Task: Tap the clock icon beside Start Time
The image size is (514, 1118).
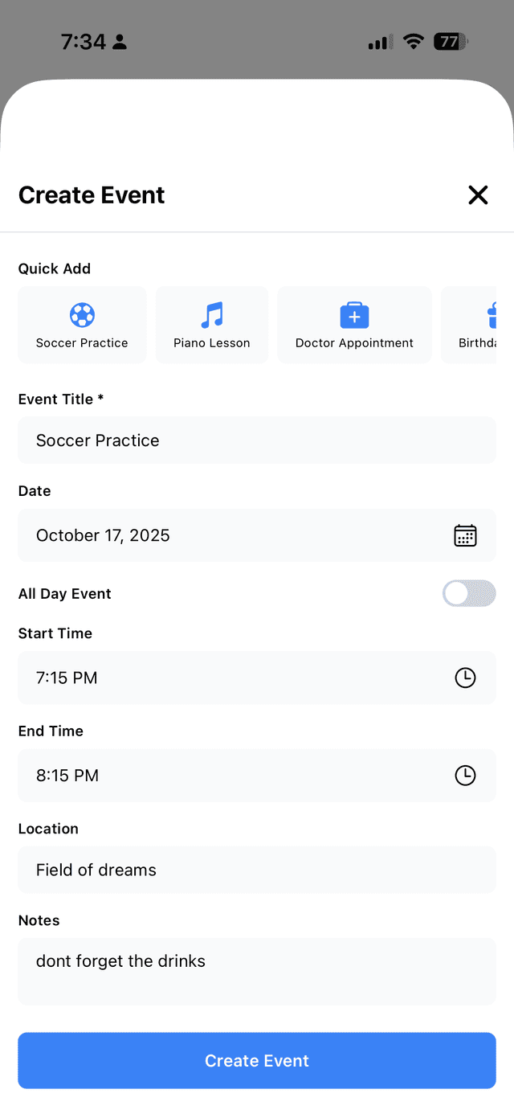Action: coord(465,677)
